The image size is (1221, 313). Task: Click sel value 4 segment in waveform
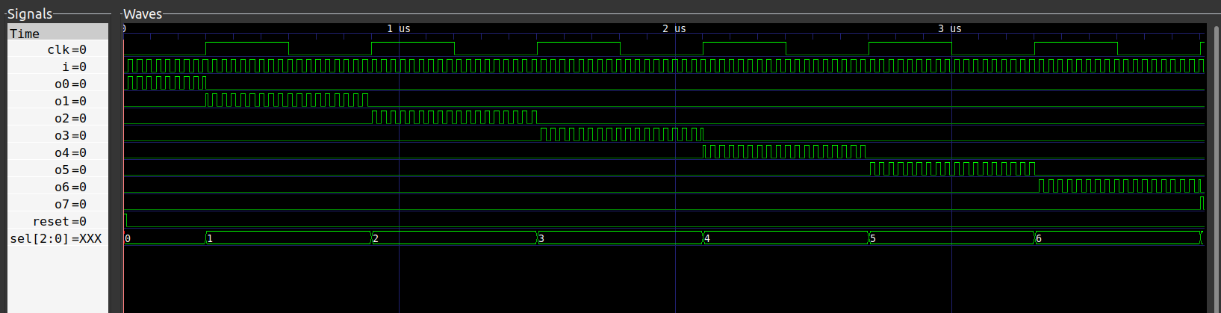pos(786,238)
